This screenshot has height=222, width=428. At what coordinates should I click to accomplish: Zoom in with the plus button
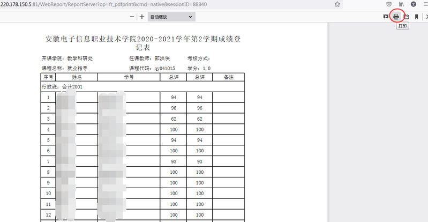coord(142,17)
